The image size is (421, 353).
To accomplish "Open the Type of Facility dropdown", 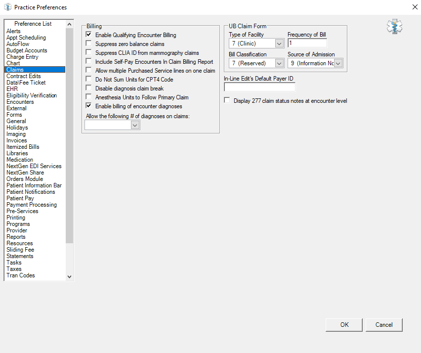I will point(279,44).
